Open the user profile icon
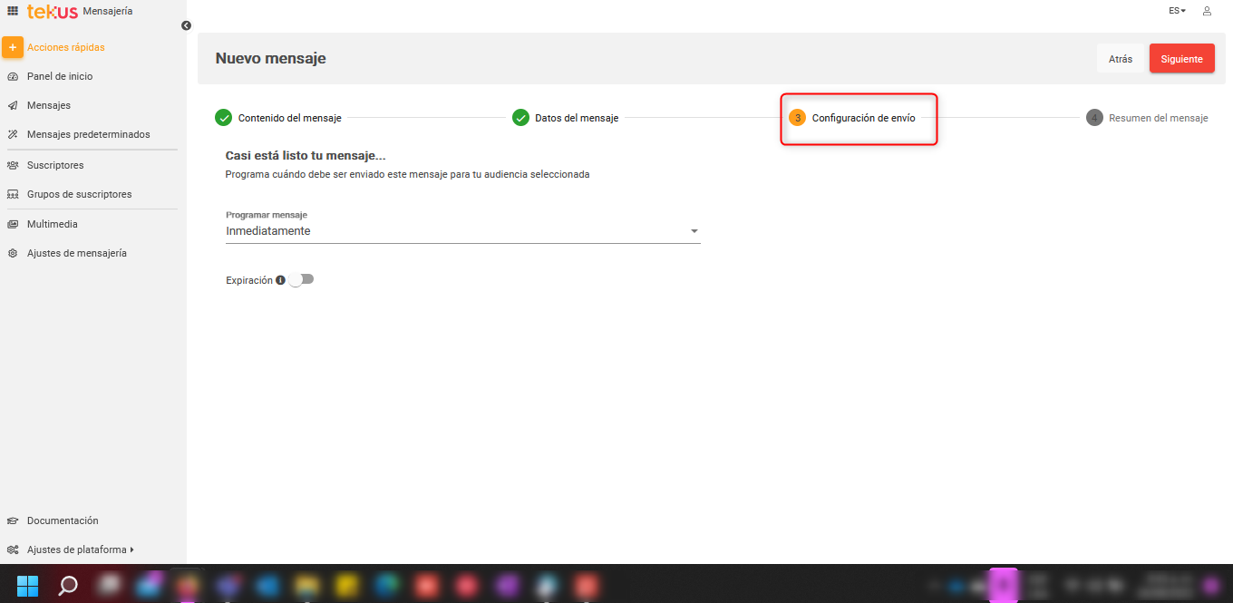Image resolution: width=1233 pixels, height=603 pixels. [1207, 11]
